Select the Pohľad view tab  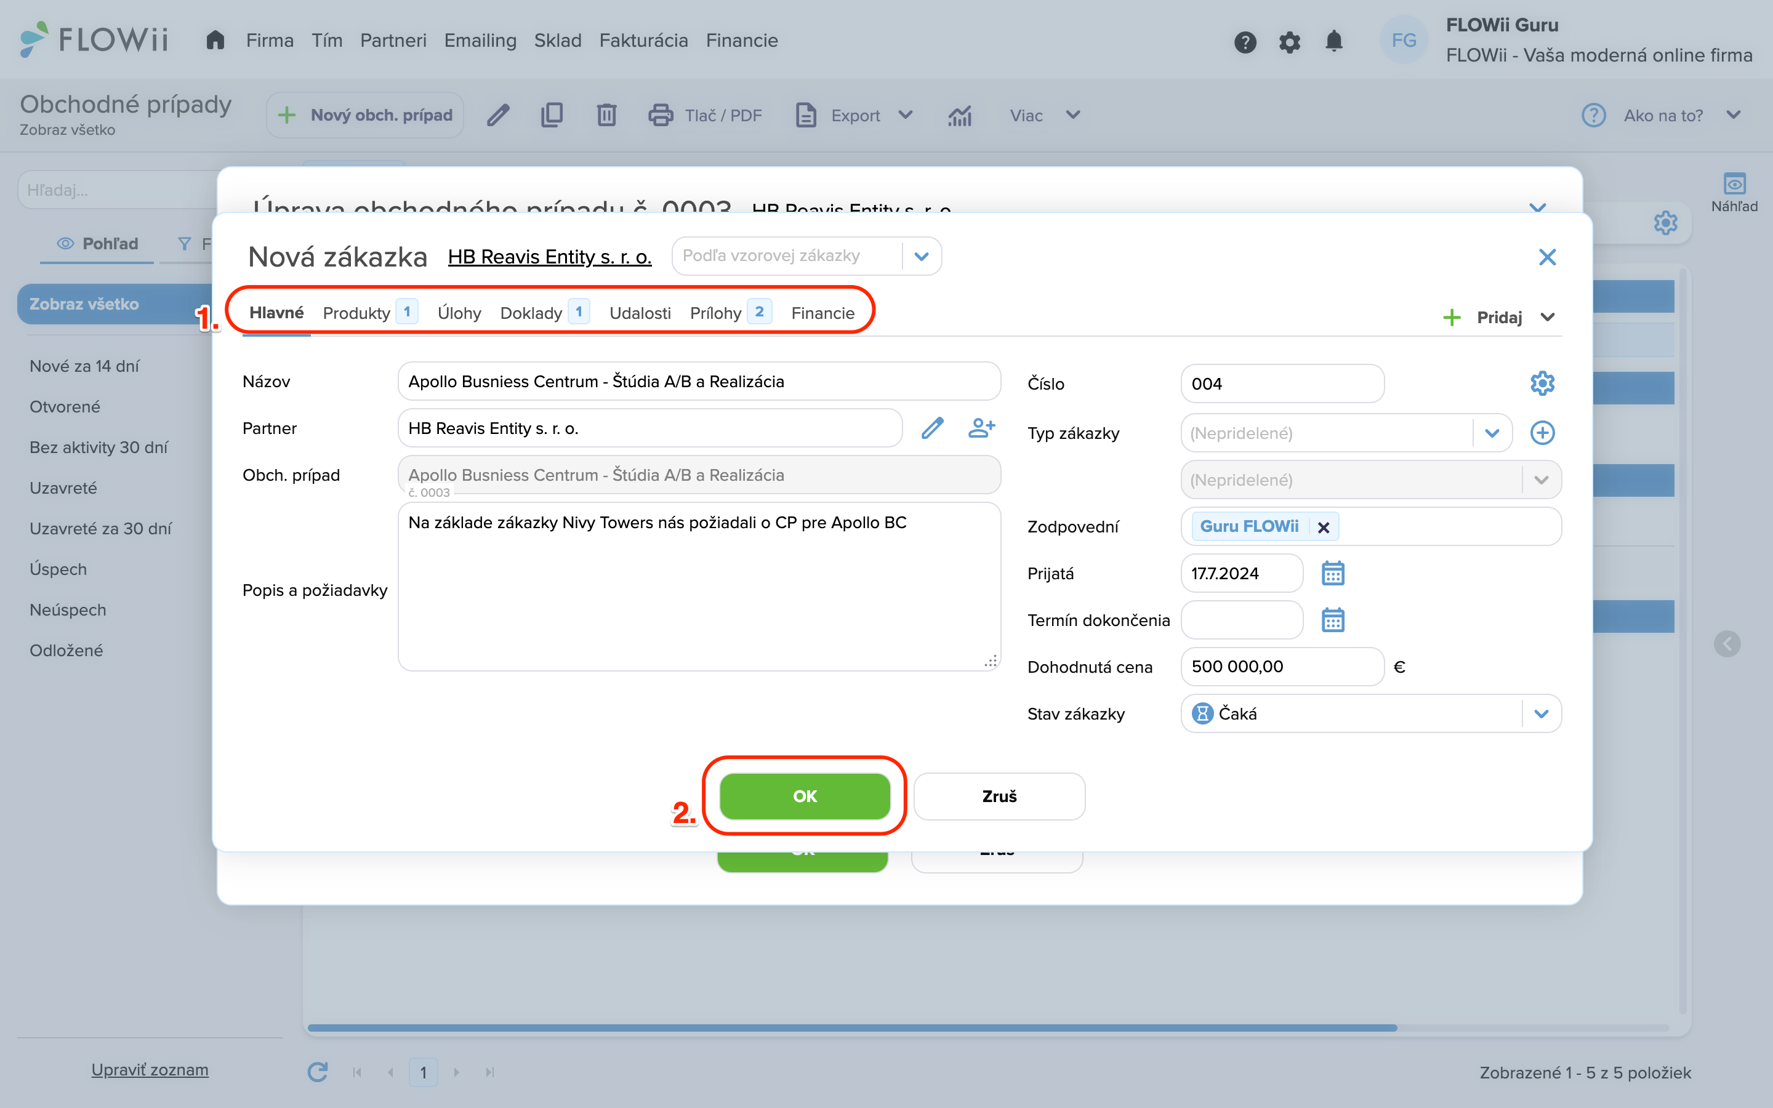[97, 243]
